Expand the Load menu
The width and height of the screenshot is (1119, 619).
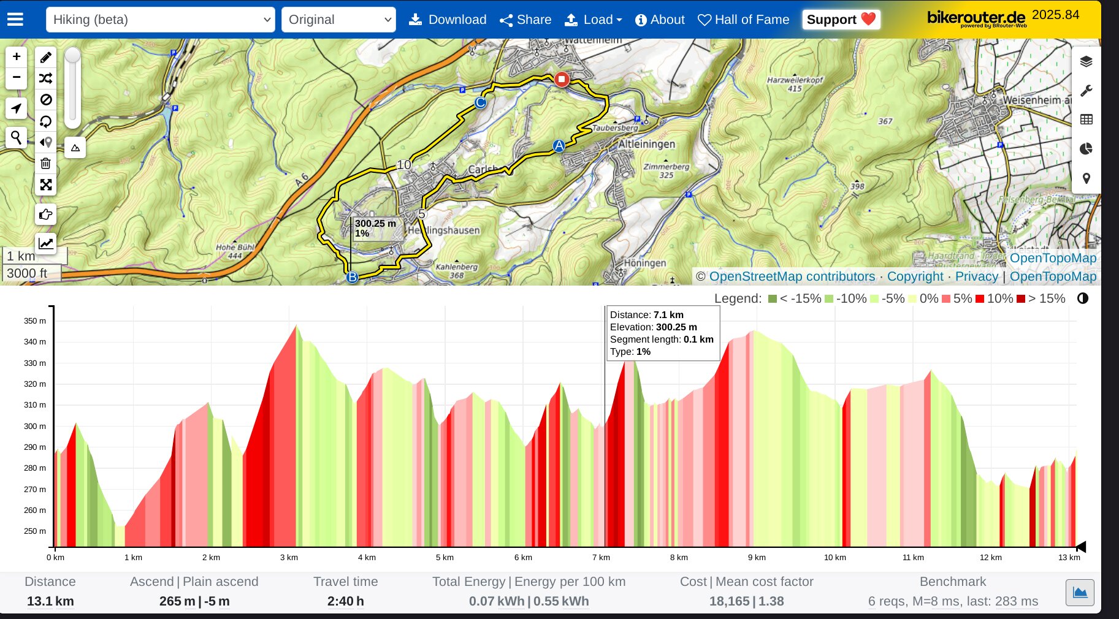(x=593, y=20)
